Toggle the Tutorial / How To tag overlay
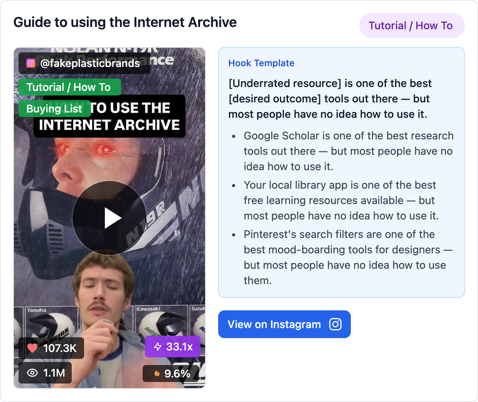Screen dimensions: 478x402 coord(69,87)
